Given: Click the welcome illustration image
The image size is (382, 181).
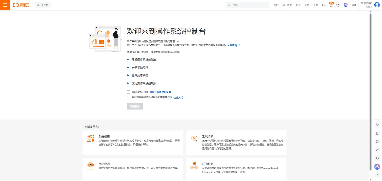Looking at the screenshot, I should pyautogui.click(x=106, y=39).
